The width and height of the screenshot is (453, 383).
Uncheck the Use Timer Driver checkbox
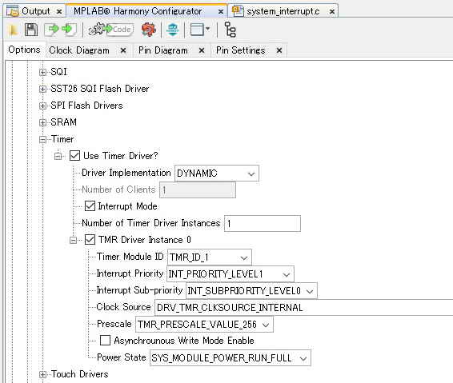point(74,156)
